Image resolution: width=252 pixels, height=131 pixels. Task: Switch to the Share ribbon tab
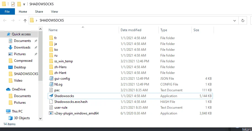pos(39,12)
